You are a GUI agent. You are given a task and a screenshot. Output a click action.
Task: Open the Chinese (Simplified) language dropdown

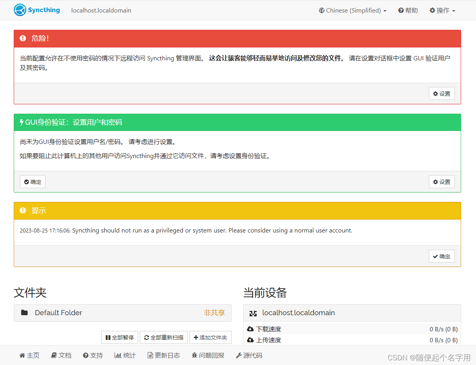(352, 11)
